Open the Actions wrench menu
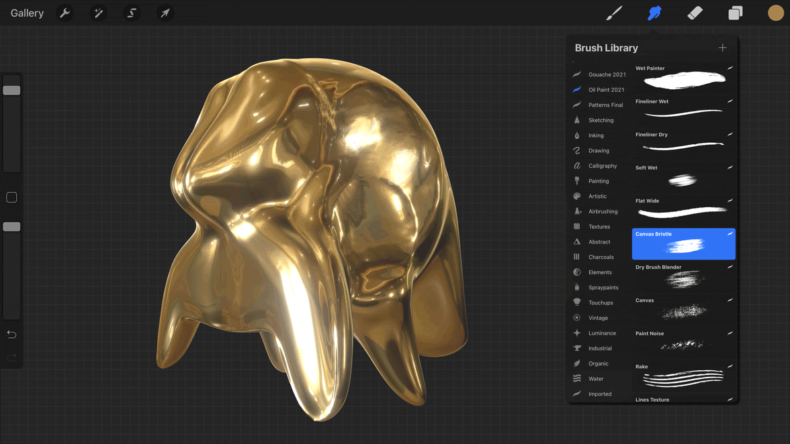The image size is (790, 444). tap(64, 13)
